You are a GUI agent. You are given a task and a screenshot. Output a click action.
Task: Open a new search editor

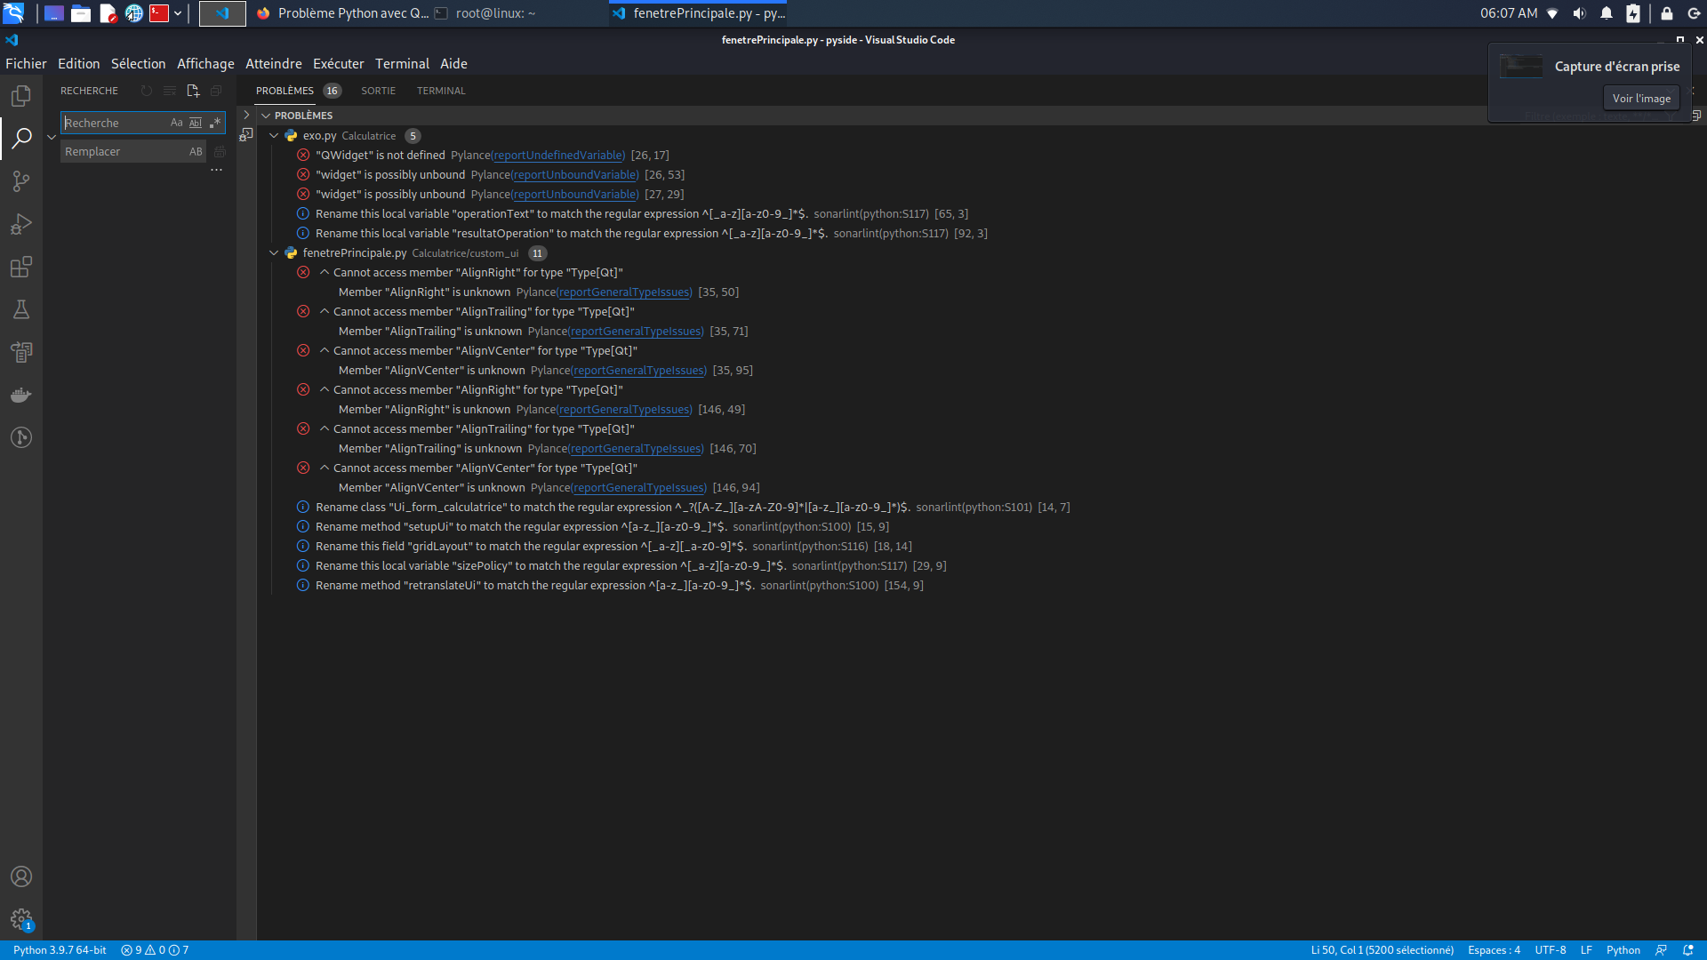click(193, 91)
